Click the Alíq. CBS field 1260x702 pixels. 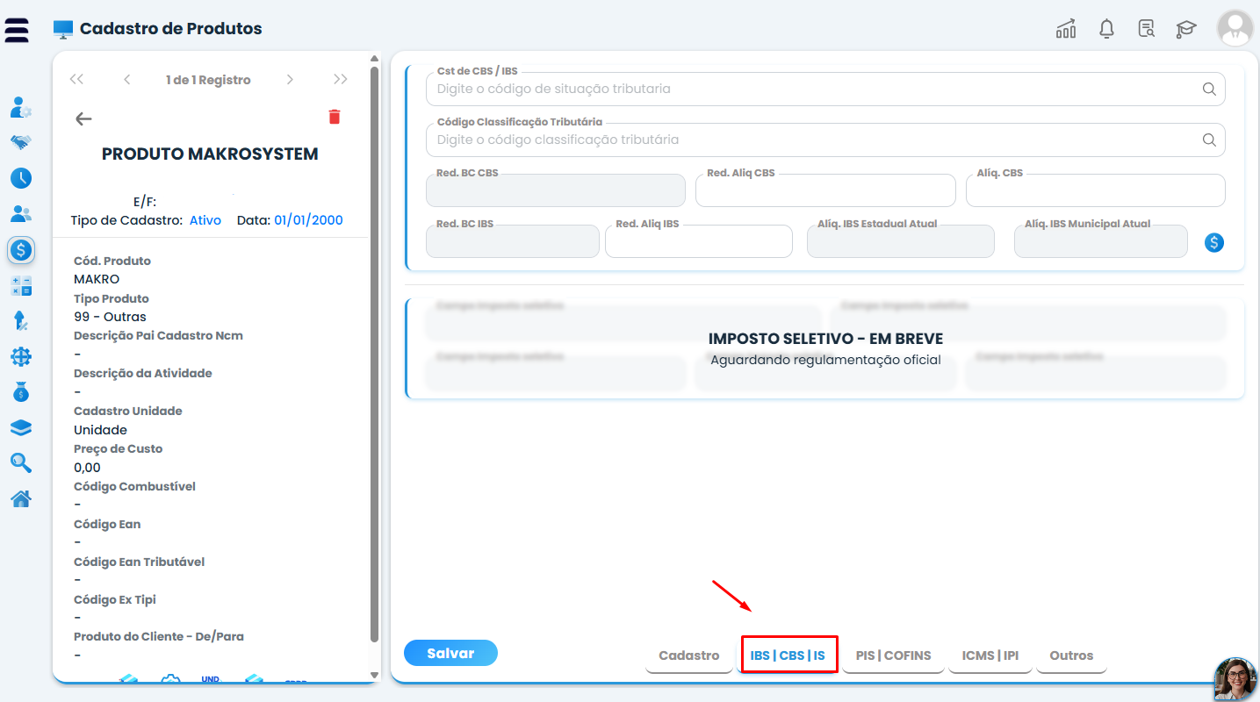click(1095, 190)
